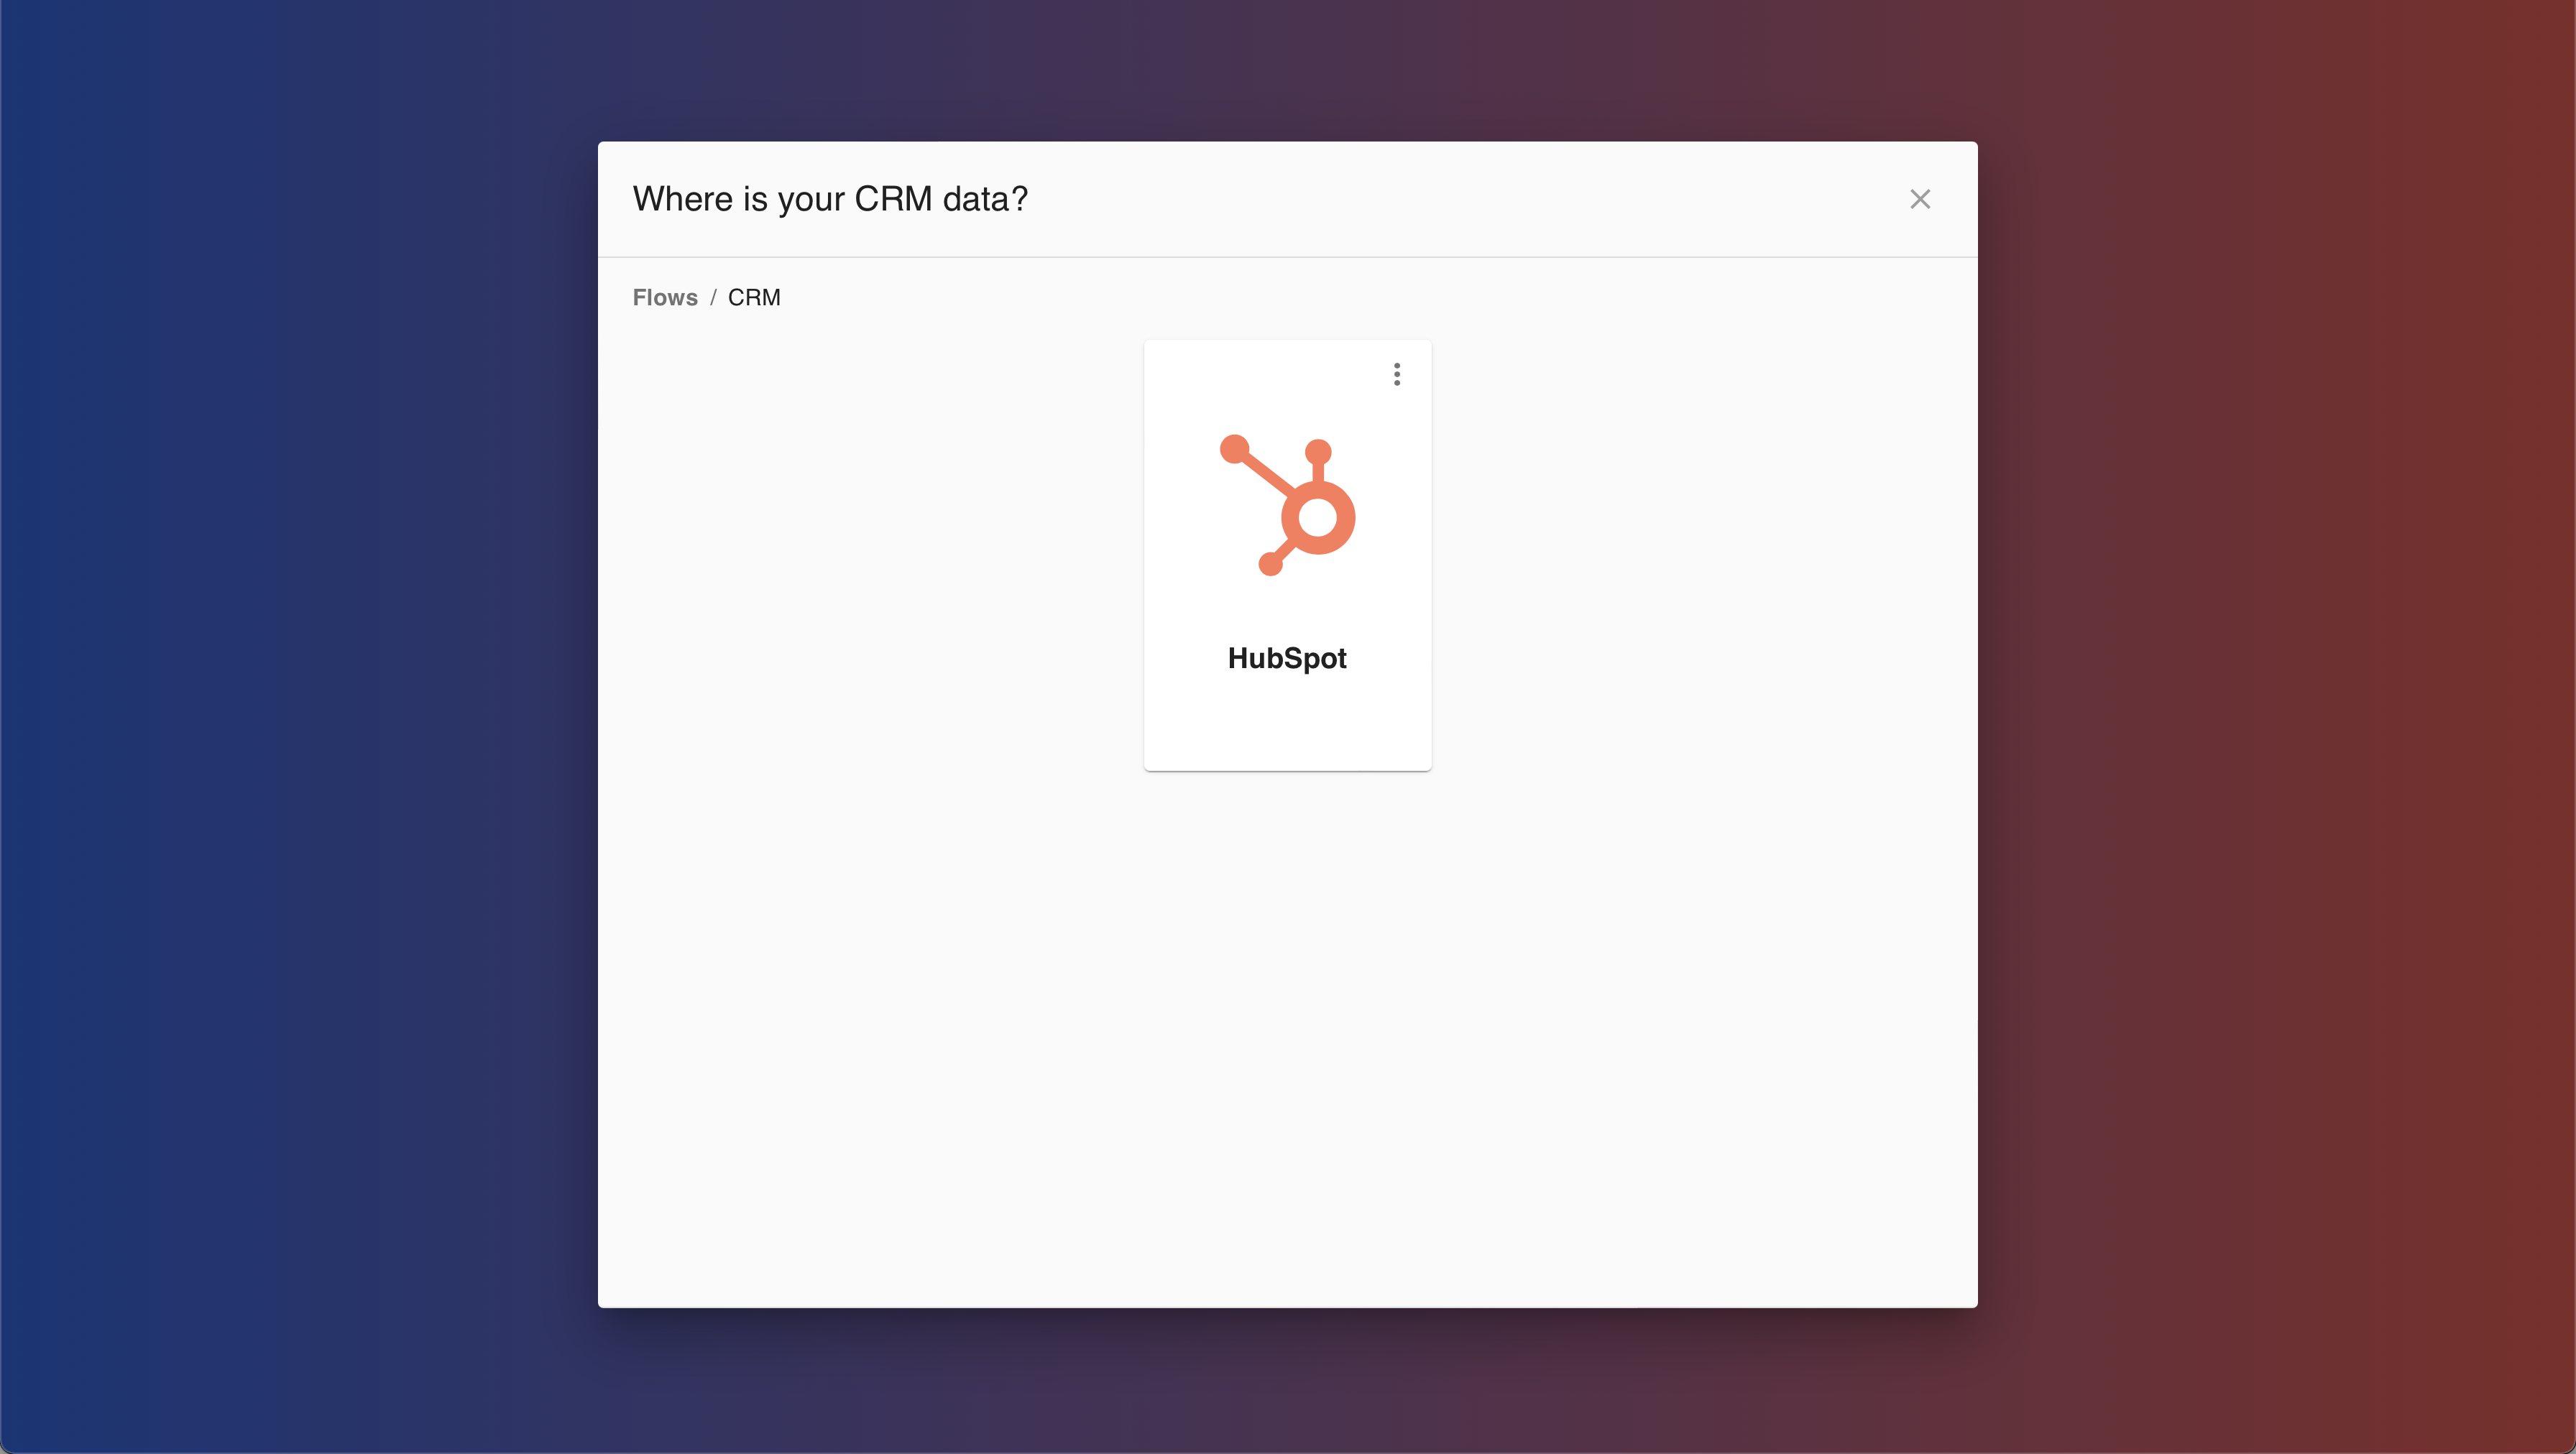Select the HubSpot logo
The image size is (2576, 1454).
click(x=1287, y=504)
